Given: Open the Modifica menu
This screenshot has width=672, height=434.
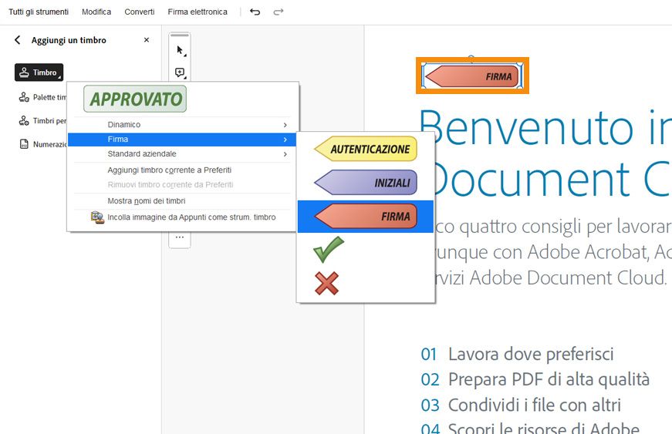Looking at the screenshot, I should pos(96,12).
